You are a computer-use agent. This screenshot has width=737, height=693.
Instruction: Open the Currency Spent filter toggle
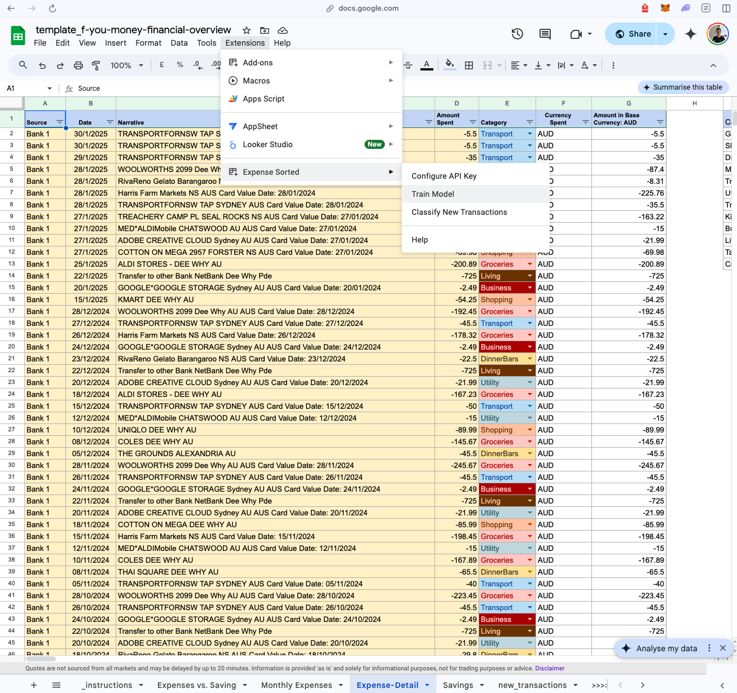pyautogui.click(x=586, y=122)
